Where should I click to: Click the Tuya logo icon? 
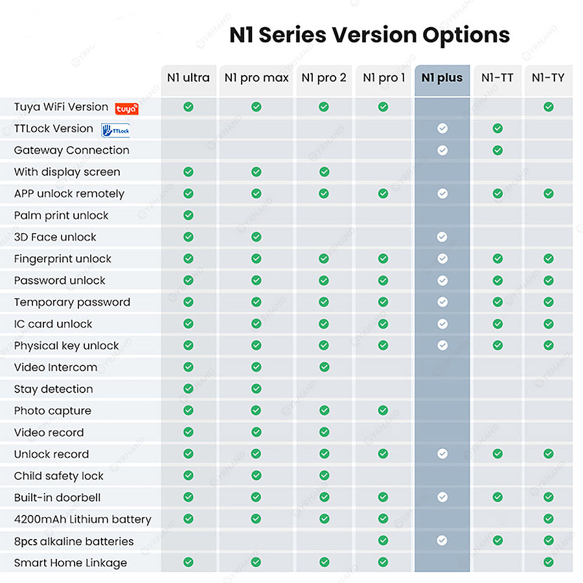coord(127,109)
